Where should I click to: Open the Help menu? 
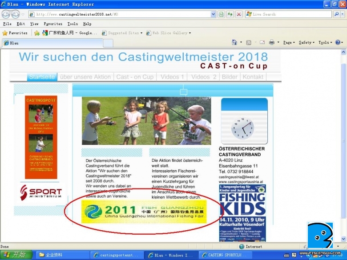pyautogui.click(x=87, y=24)
